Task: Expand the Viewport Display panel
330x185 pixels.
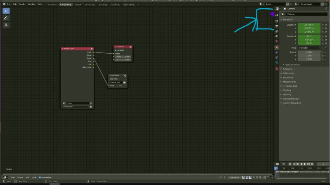Action: tap(291, 99)
